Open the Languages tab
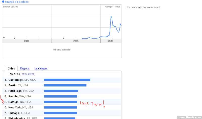This screenshot has width=202, height=119. pyautogui.click(x=41, y=68)
